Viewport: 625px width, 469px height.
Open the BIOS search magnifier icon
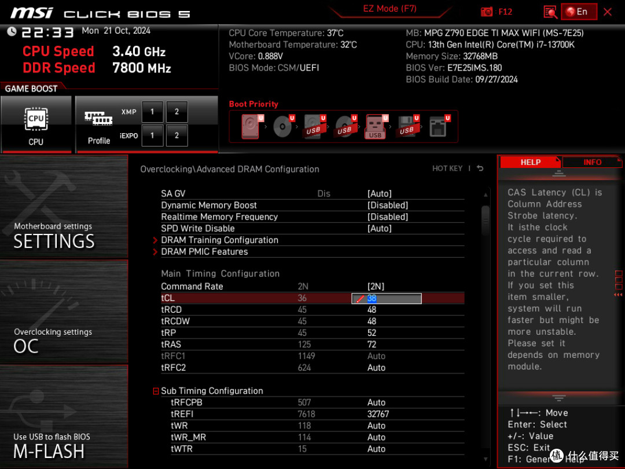coord(550,12)
